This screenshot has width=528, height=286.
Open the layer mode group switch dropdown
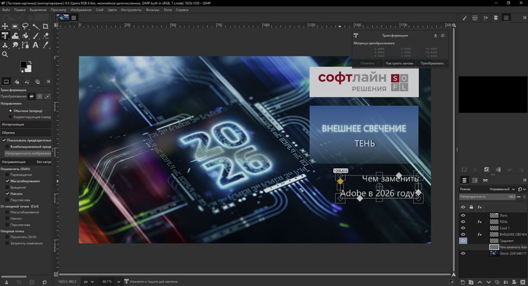click(521, 189)
